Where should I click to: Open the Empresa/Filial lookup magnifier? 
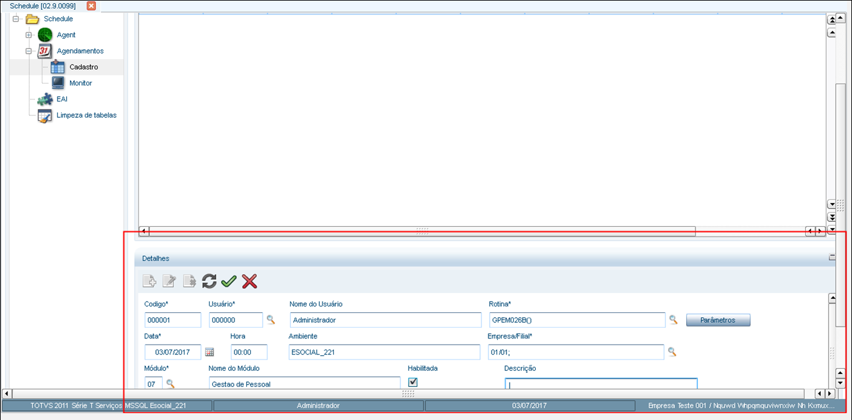672,351
